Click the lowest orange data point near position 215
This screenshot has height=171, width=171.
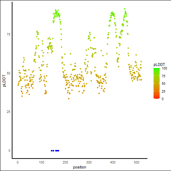pyautogui.click(x=69, y=99)
